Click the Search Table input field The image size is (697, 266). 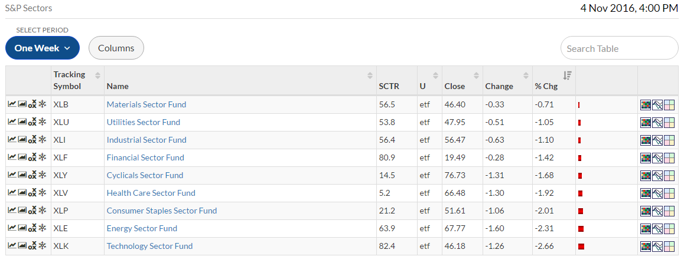pyautogui.click(x=619, y=48)
